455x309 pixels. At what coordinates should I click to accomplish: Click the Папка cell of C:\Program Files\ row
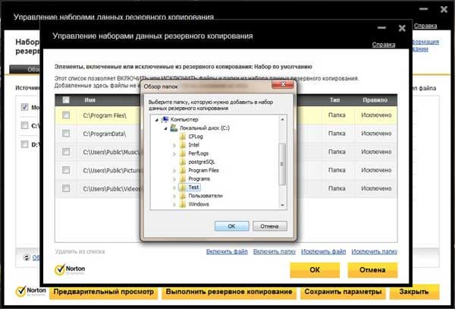point(337,115)
